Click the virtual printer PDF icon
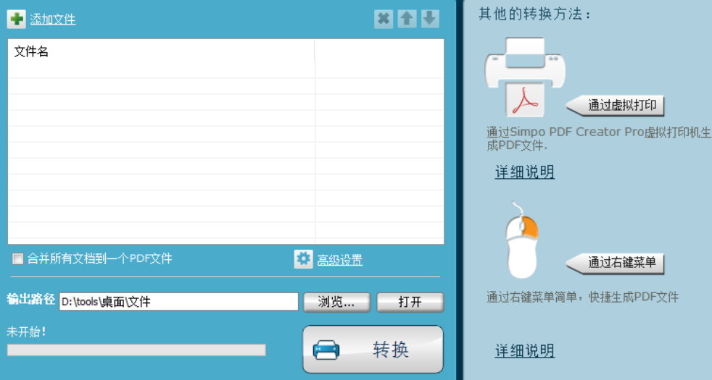This screenshot has width=712, height=380. (525, 77)
